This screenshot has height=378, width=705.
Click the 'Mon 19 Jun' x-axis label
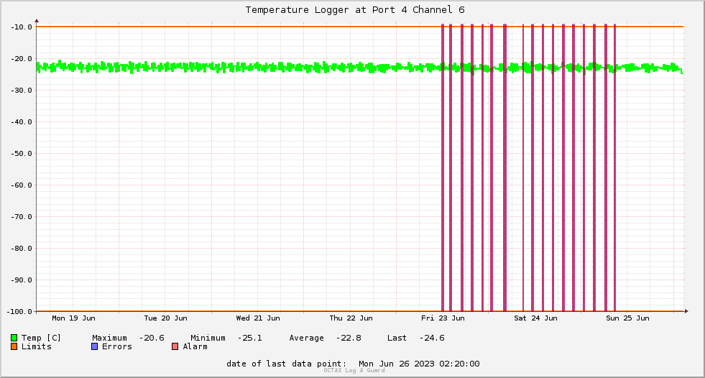click(74, 318)
